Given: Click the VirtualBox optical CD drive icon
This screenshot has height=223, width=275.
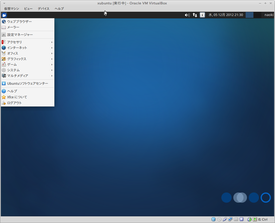Looking at the screenshot, I should (x=219, y=219).
